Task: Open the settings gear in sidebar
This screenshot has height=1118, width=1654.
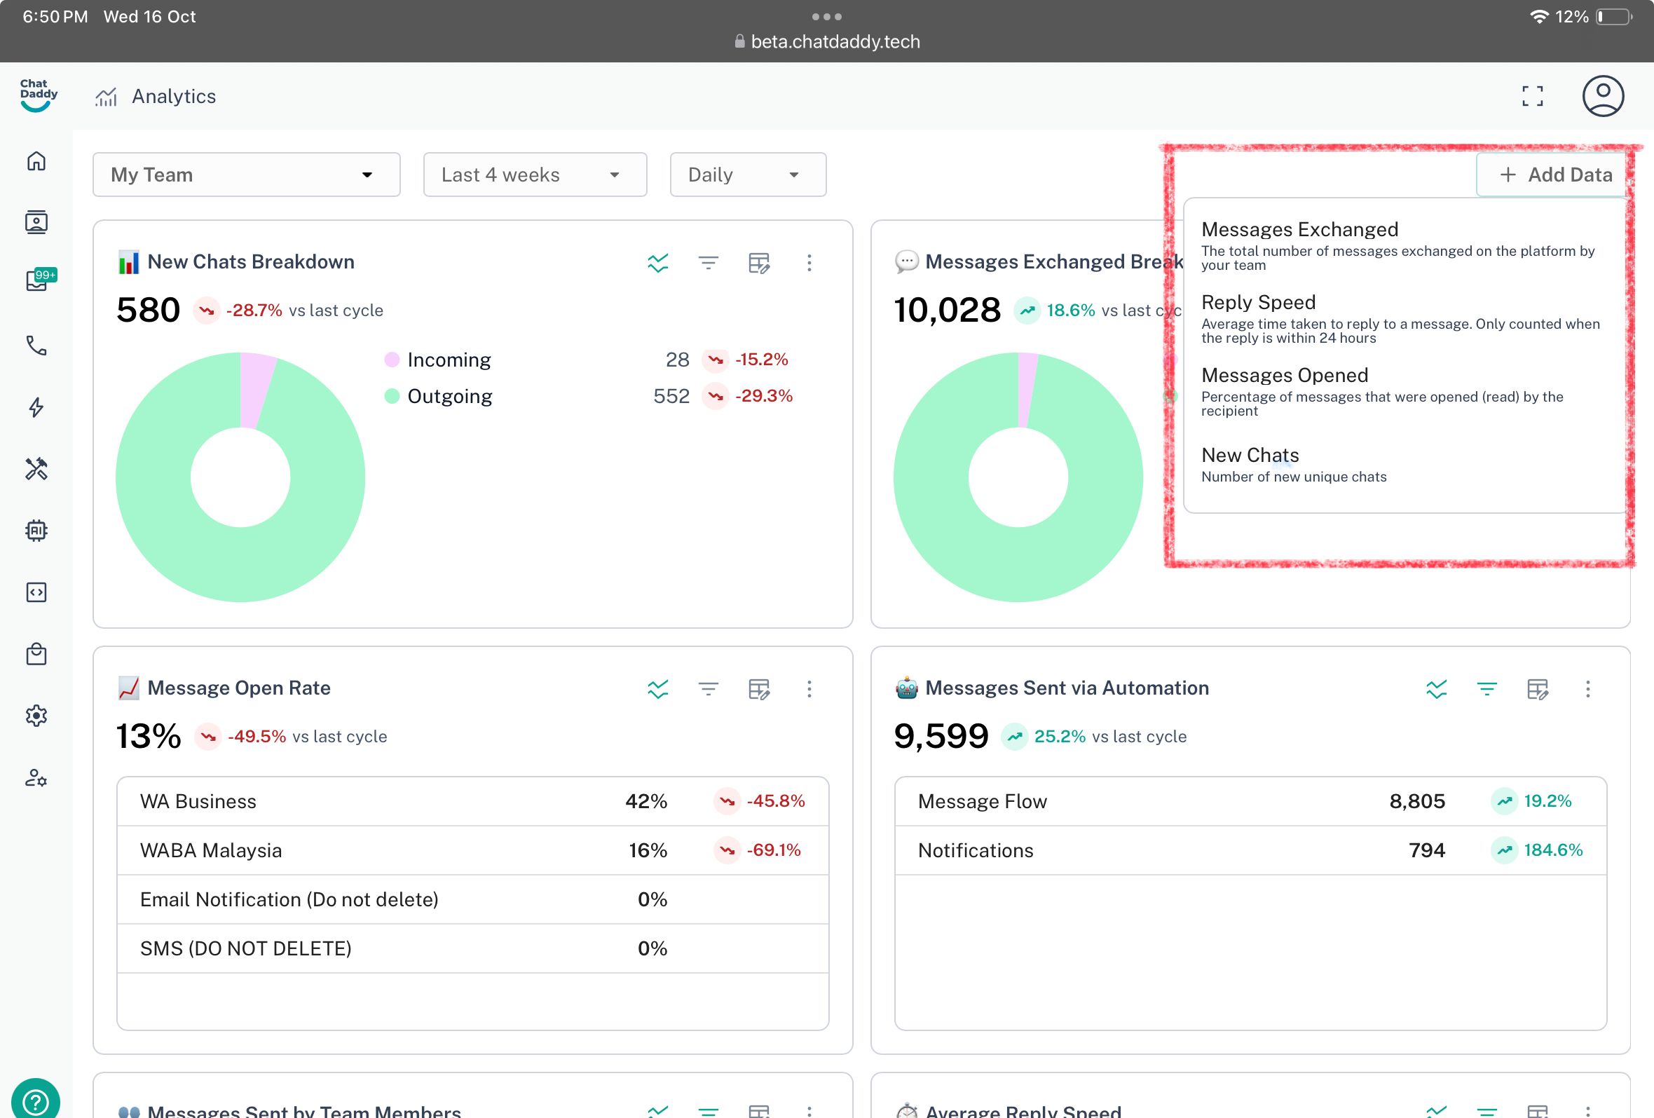Action: click(36, 715)
